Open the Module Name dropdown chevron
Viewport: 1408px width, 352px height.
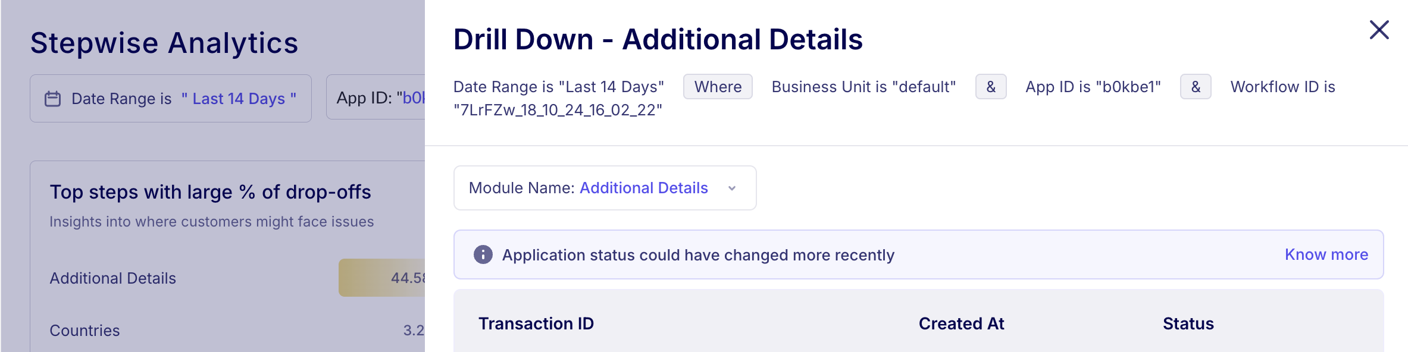pos(732,188)
